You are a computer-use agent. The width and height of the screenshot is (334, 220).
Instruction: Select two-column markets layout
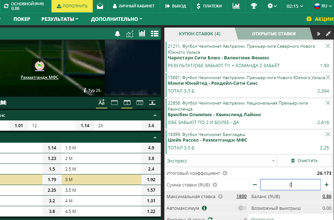tap(127, 103)
